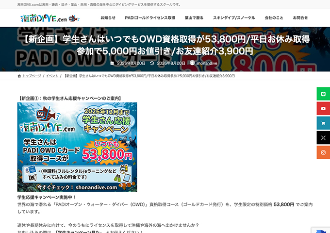Open the お問合せ menu item
Image resolution: width=330 pixels, height=233 pixels.
(x=300, y=18)
